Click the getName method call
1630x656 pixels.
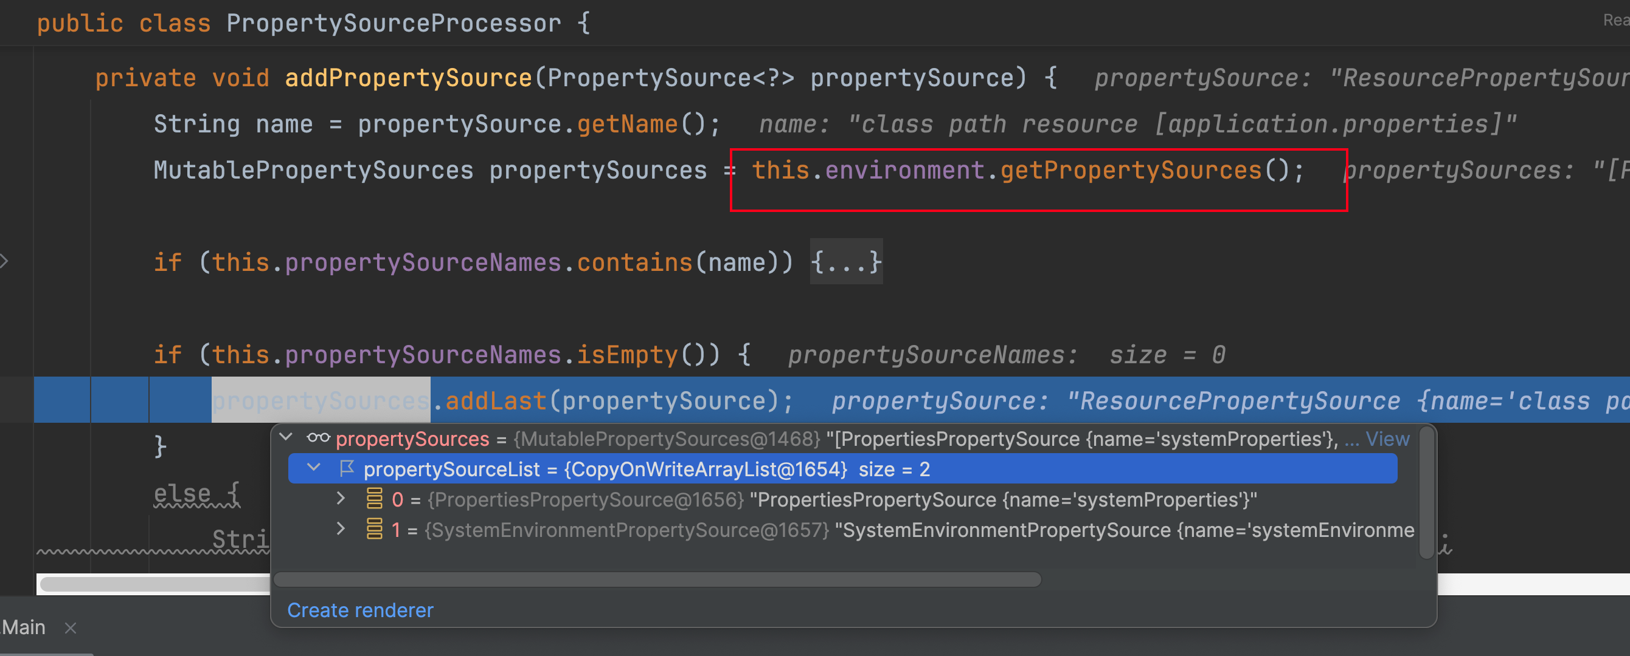(x=627, y=124)
